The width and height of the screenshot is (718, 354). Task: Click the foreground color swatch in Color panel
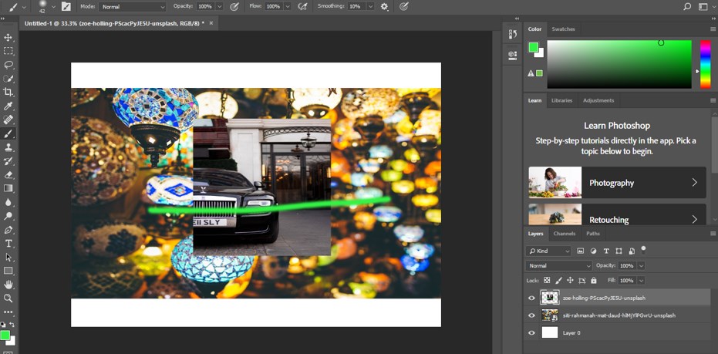tap(533, 47)
